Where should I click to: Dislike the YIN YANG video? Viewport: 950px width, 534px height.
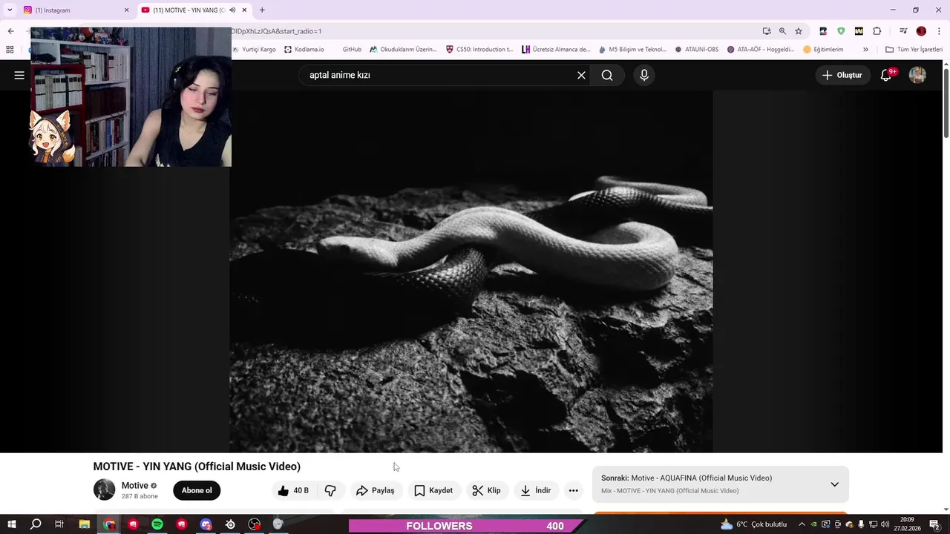[330, 490]
